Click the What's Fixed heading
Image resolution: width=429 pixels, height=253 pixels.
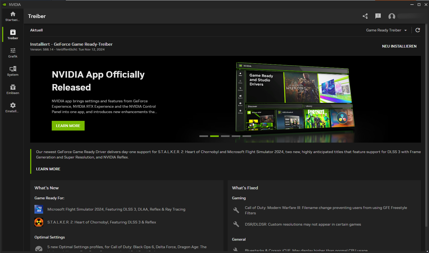[245, 188]
